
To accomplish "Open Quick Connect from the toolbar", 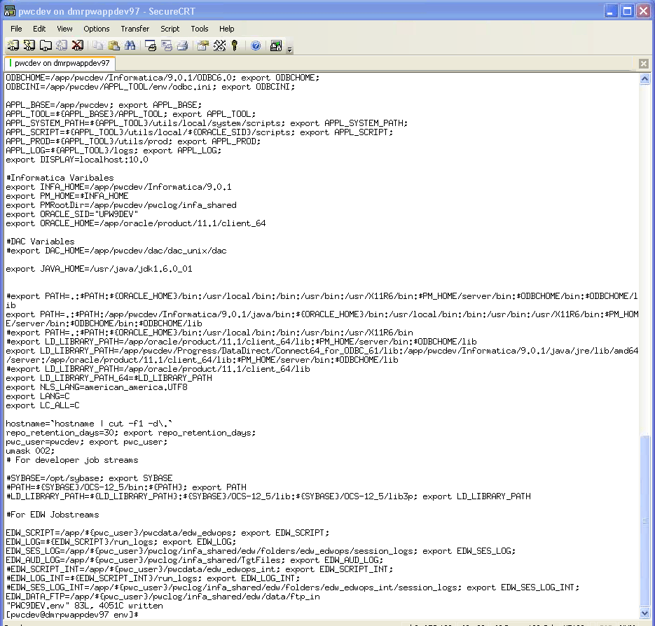I will [x=29, y=46].
